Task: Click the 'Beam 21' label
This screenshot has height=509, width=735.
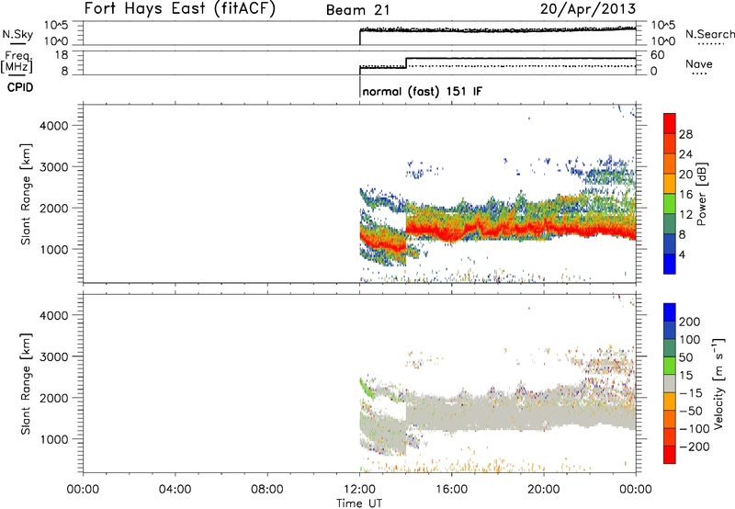Action: pyautogui.click(x=358, y=10)
